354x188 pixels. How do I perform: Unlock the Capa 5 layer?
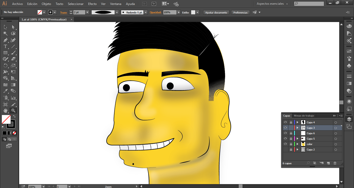click(x=291, y=139)
